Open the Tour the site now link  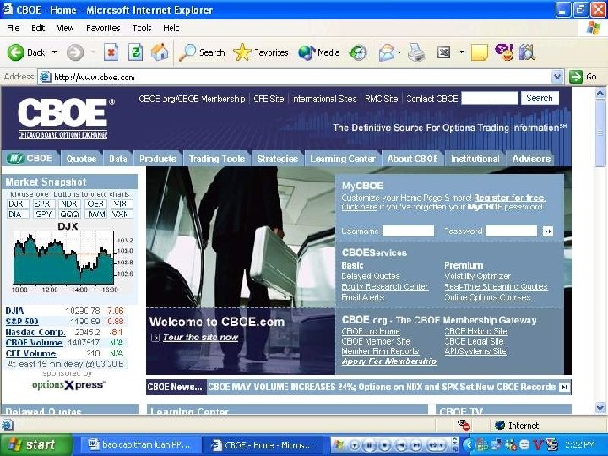click(x=200, y=337)
